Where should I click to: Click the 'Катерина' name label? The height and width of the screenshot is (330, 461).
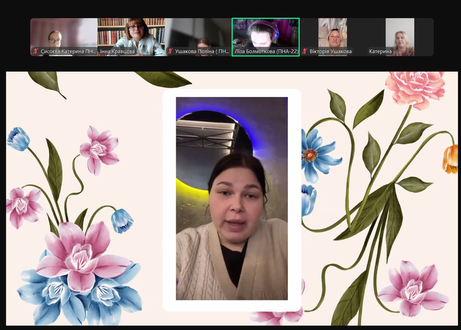click(x=380, y=51)
